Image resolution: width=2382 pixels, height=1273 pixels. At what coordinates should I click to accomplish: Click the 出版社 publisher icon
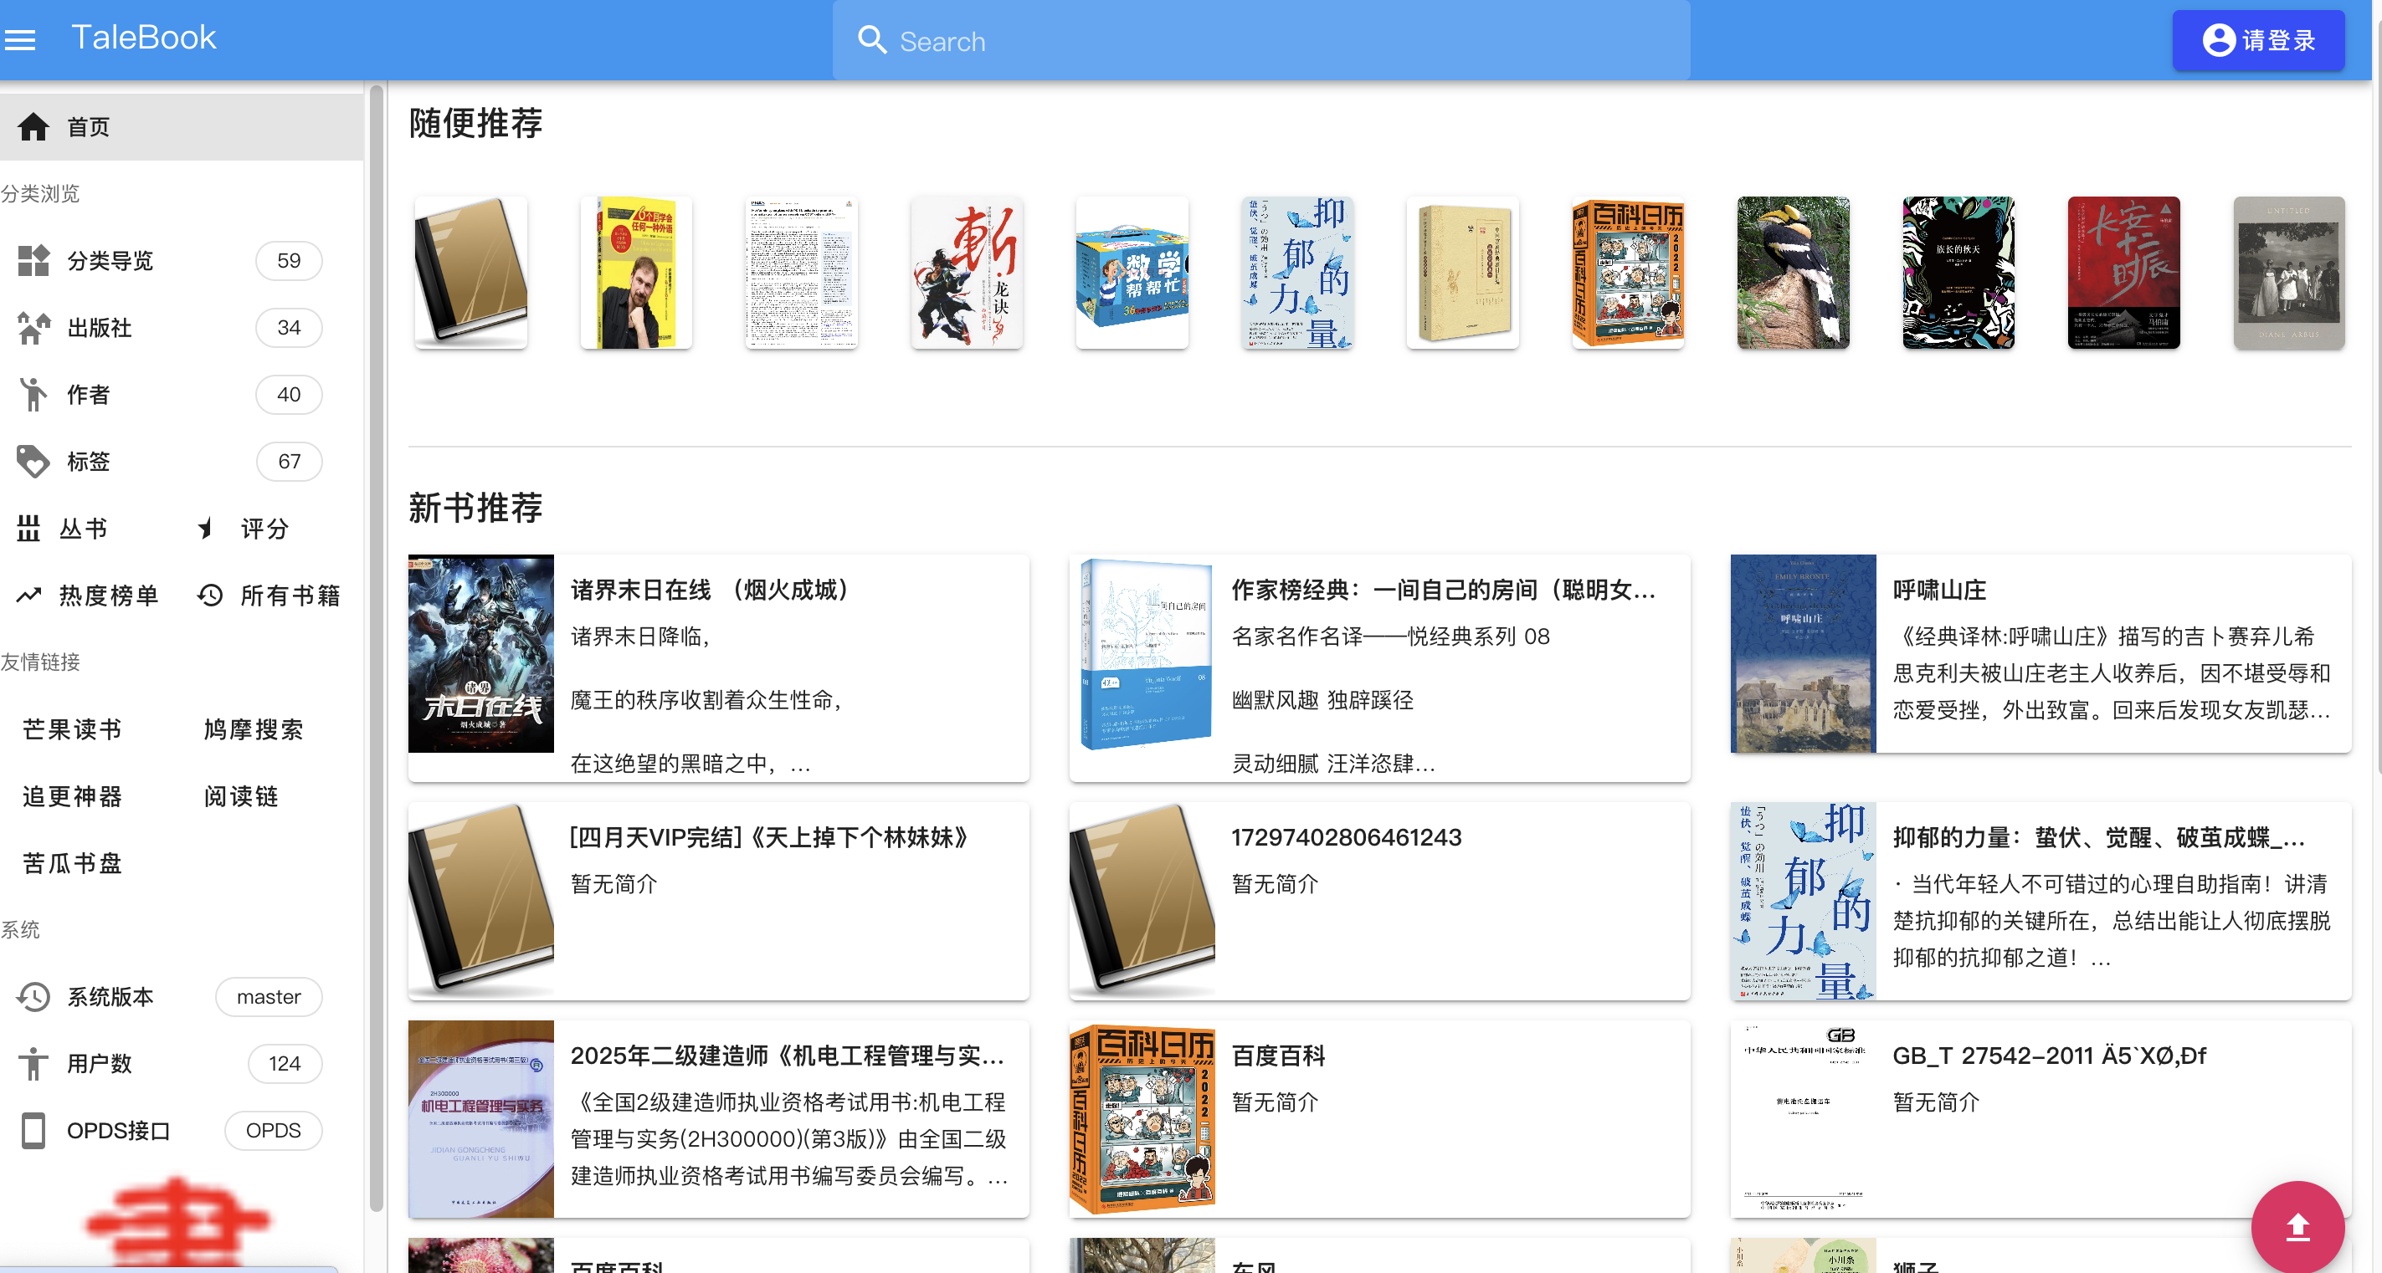(33, 328)
